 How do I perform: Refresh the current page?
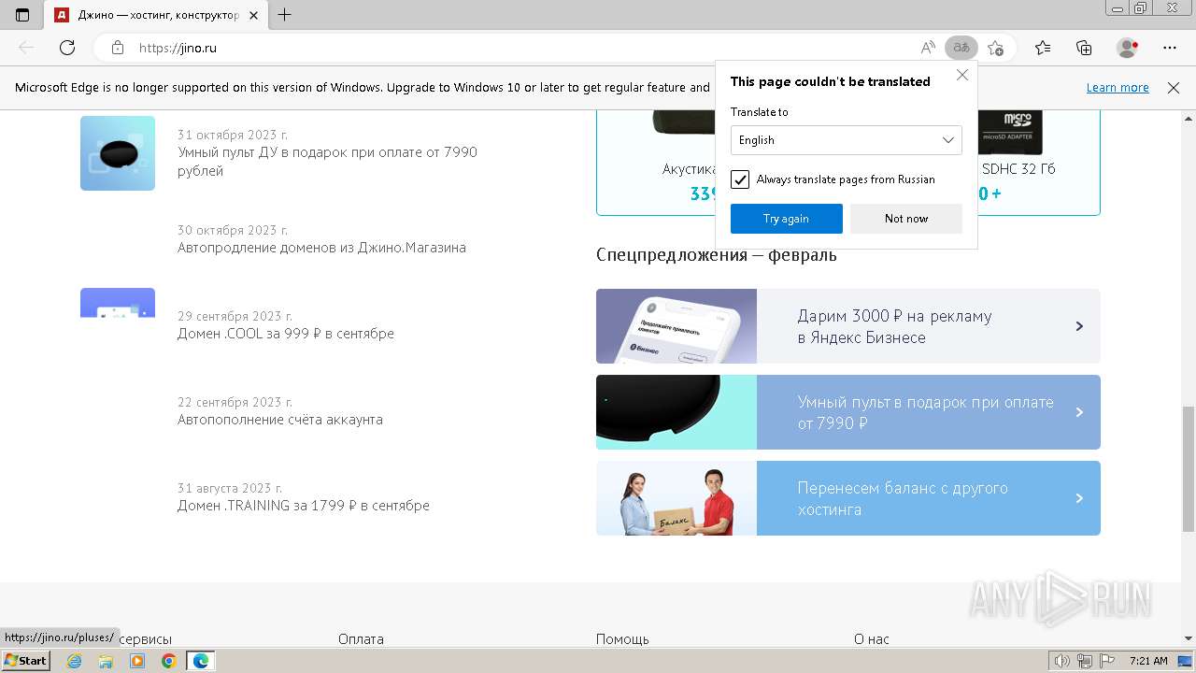(66, 48)
